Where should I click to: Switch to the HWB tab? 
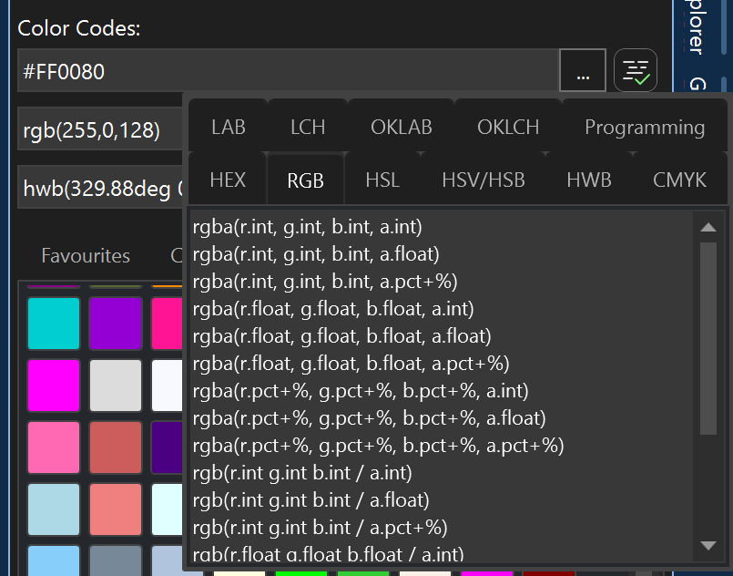588,180
